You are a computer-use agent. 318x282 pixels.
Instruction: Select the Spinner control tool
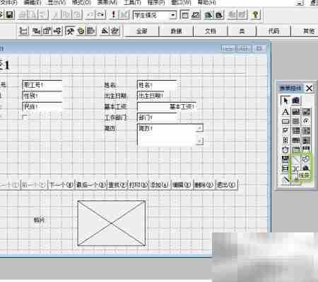point(285,140)
